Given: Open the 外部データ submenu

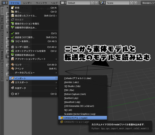Looking at the screenshot, I should pos(34,88).
